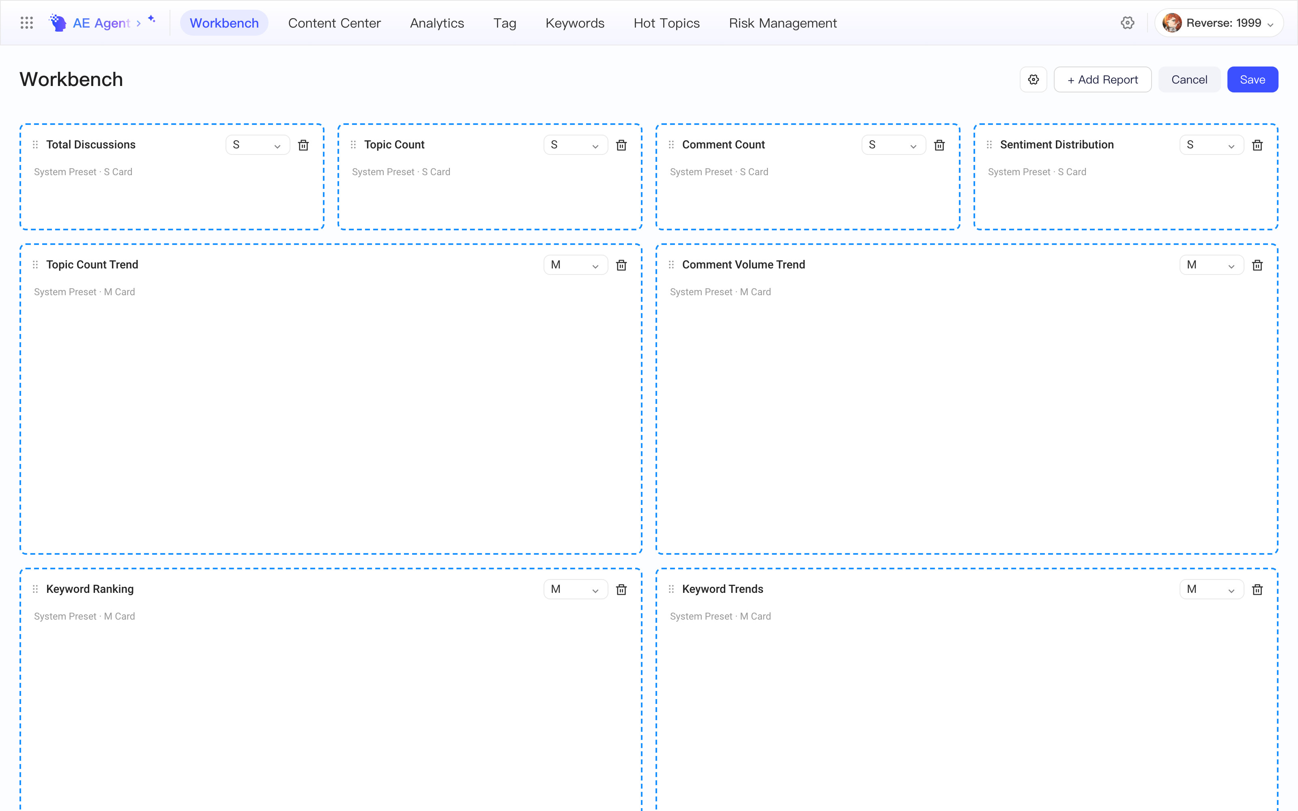The height and width of the screenshot is (811, 1298).
Task: Delete the Keyword Ranking card
Action: 622,590
